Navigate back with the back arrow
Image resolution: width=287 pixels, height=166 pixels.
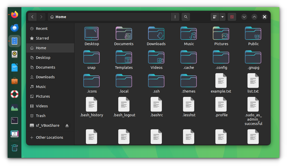[x=32, y=17]
